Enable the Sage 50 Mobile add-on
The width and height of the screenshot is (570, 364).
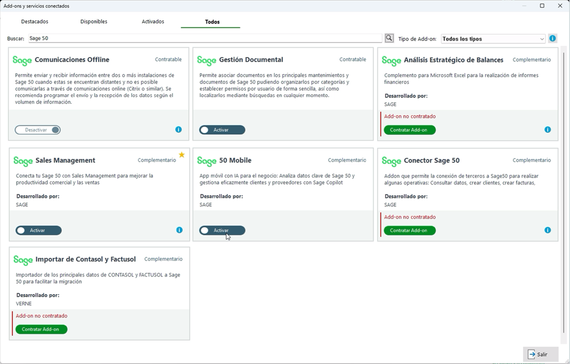pos(222,230)
